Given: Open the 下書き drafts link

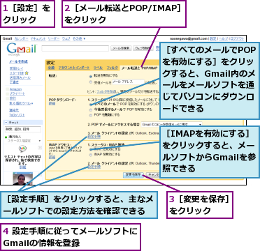Looking at the screenshot, I should [14, 82].
